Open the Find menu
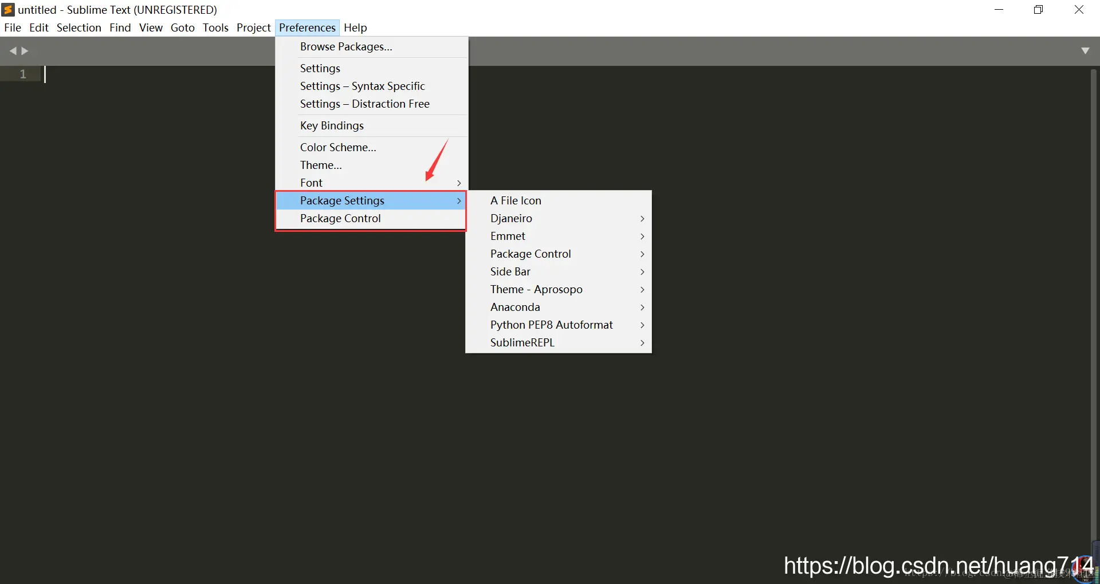 (120, 27)
